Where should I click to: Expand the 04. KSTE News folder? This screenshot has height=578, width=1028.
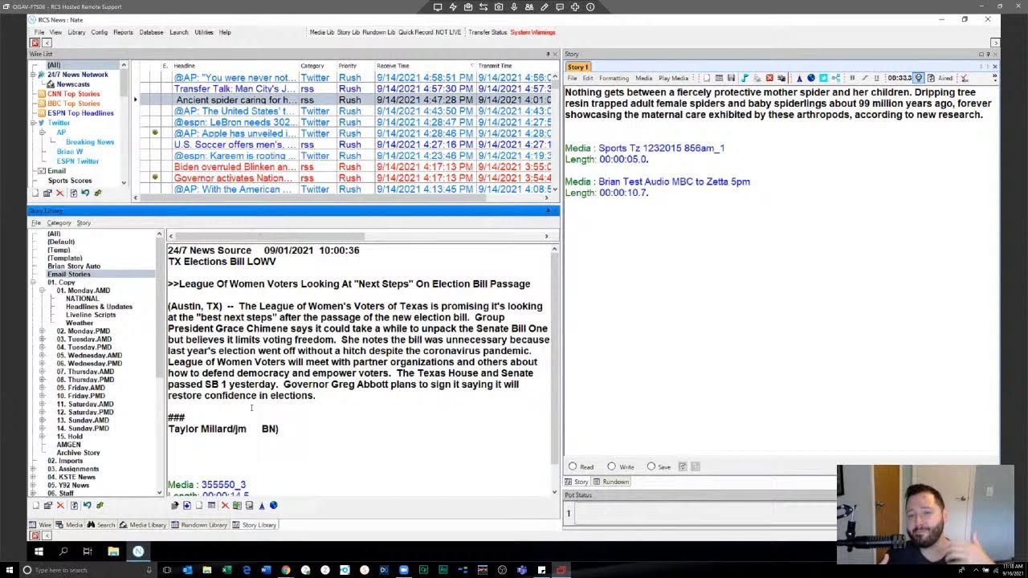tap(33, 477)
